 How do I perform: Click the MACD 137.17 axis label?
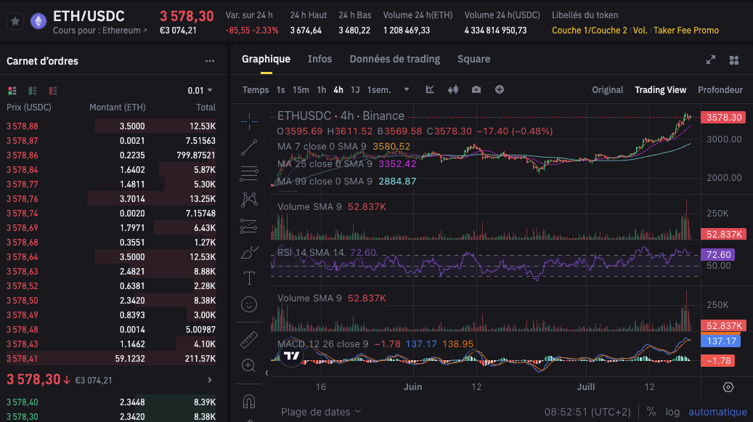pos(721,341)
